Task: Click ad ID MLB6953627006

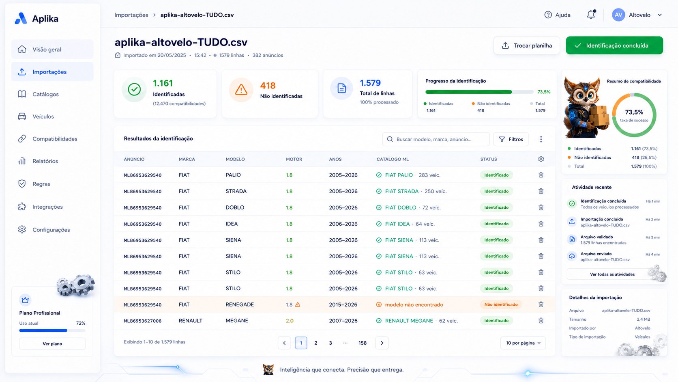Action: [x=143, y=321]
